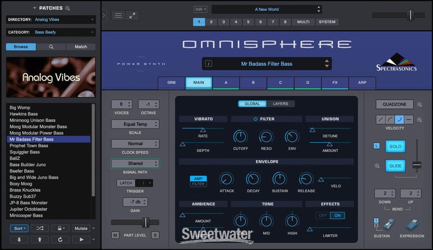Click the refresh patch list icon
Viewport: 433px width, 250px height.
click(x=60, y=240)
